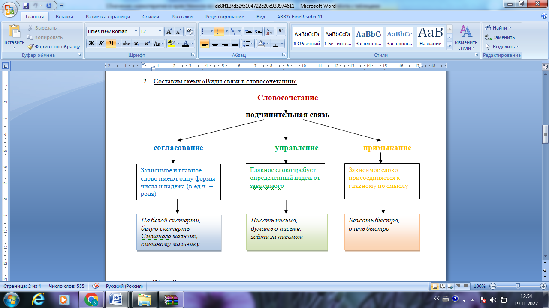549x308 pixels.
Task: Expand the Найти (Find) dropdown arrow
Action: (510, 28)
